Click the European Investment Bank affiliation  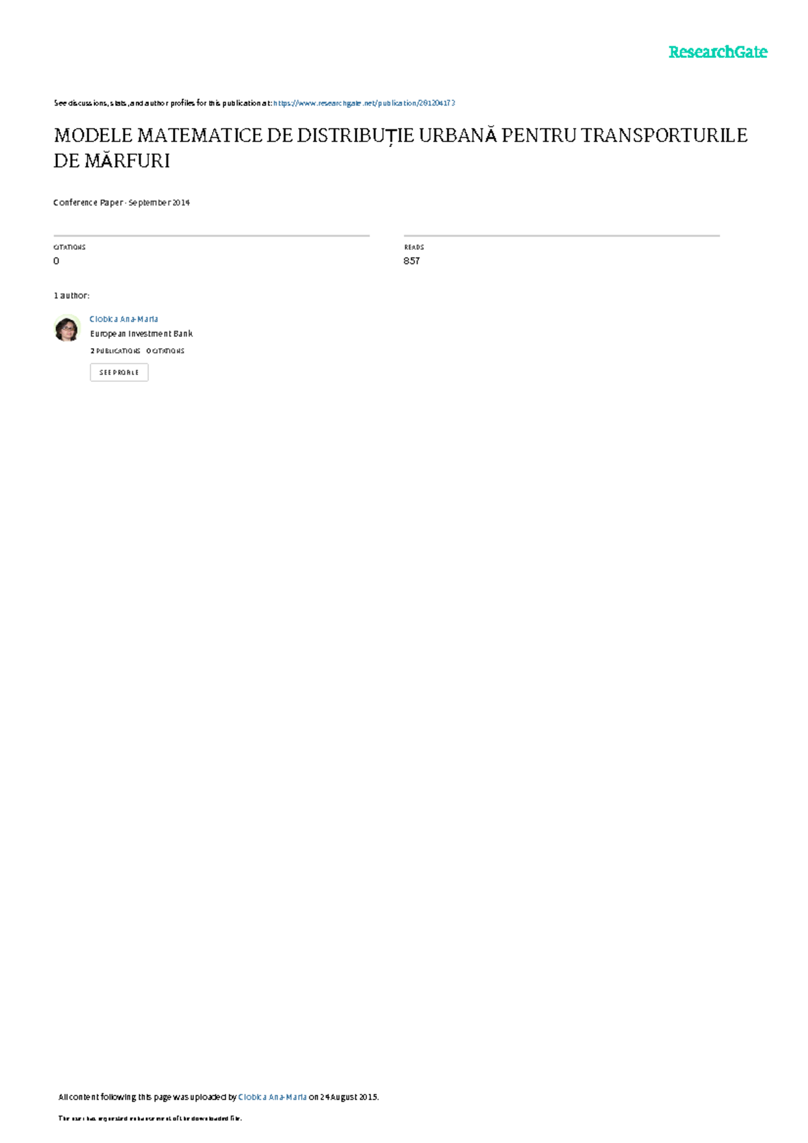click(x=141, y=334)
